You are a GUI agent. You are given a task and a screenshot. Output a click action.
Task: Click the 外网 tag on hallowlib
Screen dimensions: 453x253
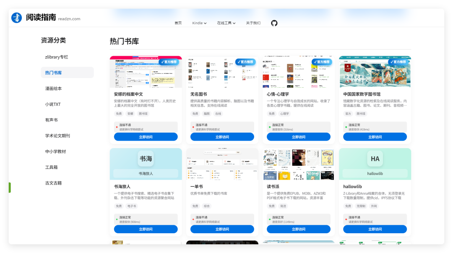tap(374, 206)
